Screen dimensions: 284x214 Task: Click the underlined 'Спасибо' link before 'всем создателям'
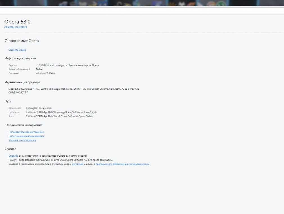point(13,156)
